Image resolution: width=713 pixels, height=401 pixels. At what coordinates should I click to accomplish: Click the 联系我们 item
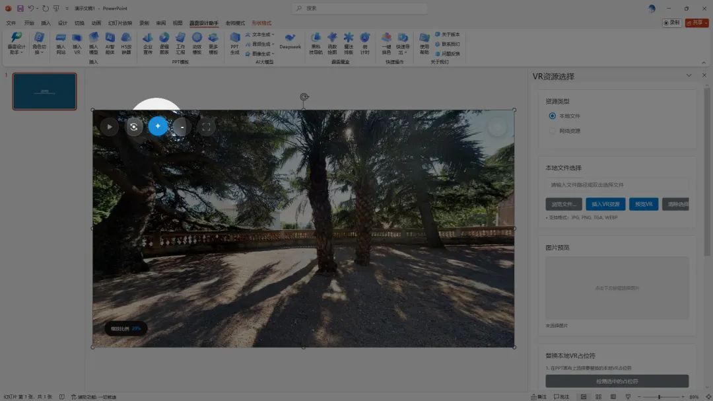[447, 44]
